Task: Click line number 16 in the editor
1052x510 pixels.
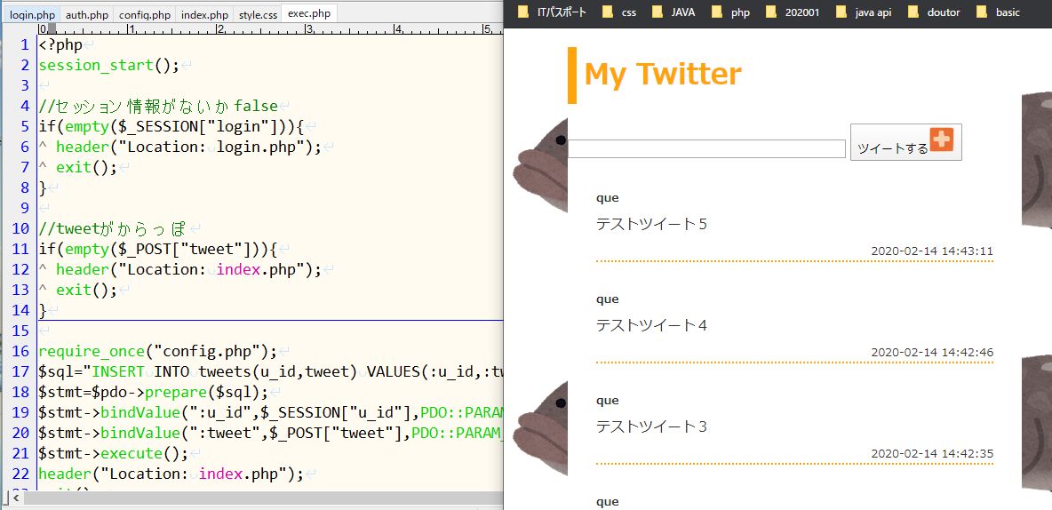Action: (x=20, y=352)
